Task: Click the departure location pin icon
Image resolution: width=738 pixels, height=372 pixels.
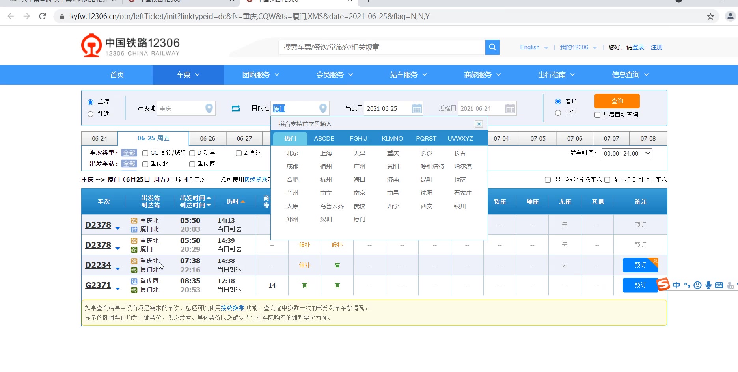Action: click(209, 108)
